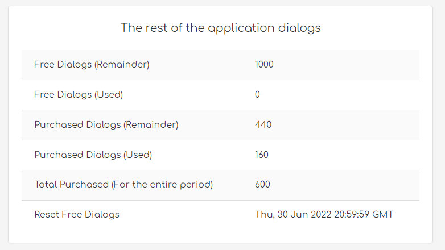The image size is (445, 250).
Task: Click the weekday 'Thu' in reset timestamp
Action: pyautogui.click(x=262, y=215)
